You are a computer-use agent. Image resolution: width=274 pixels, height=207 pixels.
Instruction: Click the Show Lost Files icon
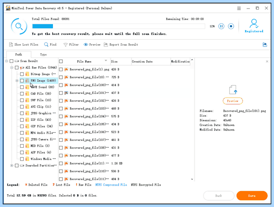coord(11,45)
